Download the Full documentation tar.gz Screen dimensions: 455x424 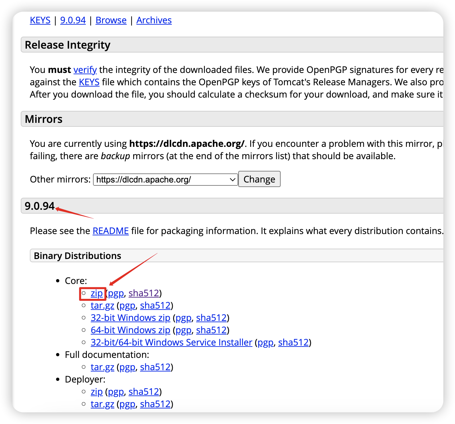(102, 367)
